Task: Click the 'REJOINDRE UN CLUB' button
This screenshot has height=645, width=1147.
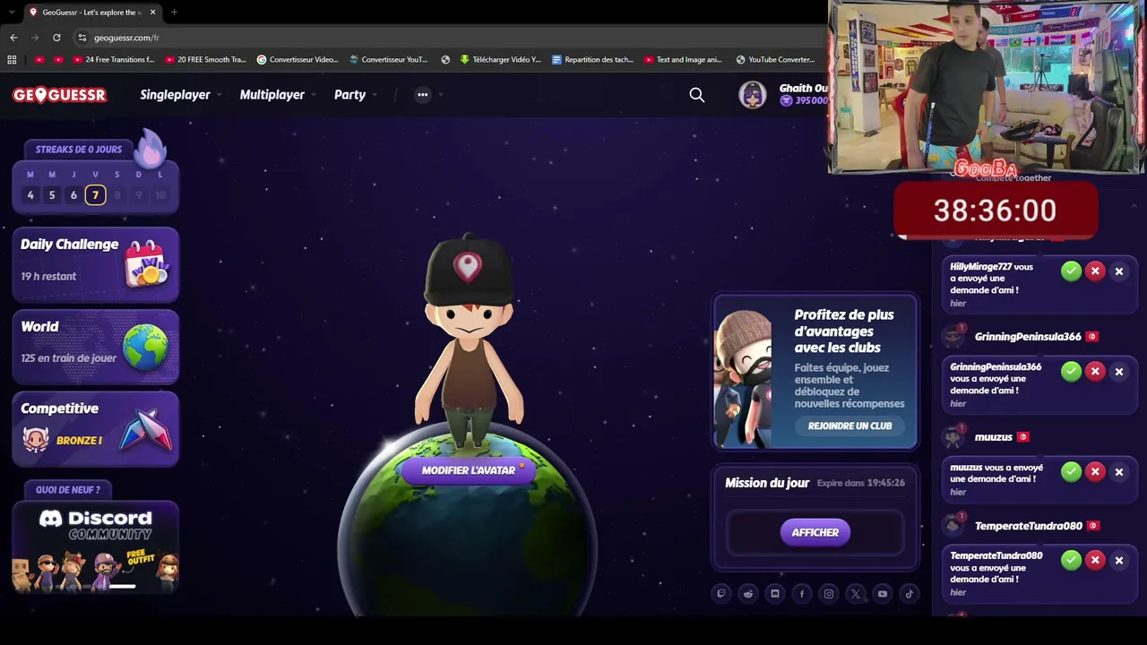Action: (849, 426)
